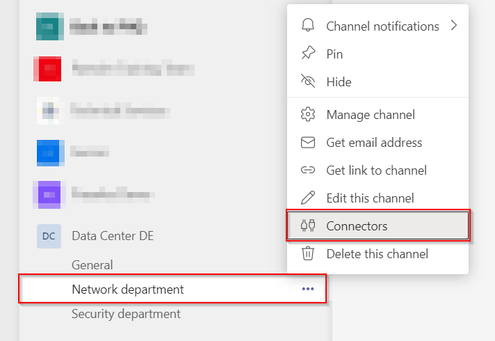Select Connectors from the context menu

[x=357, y=226]
